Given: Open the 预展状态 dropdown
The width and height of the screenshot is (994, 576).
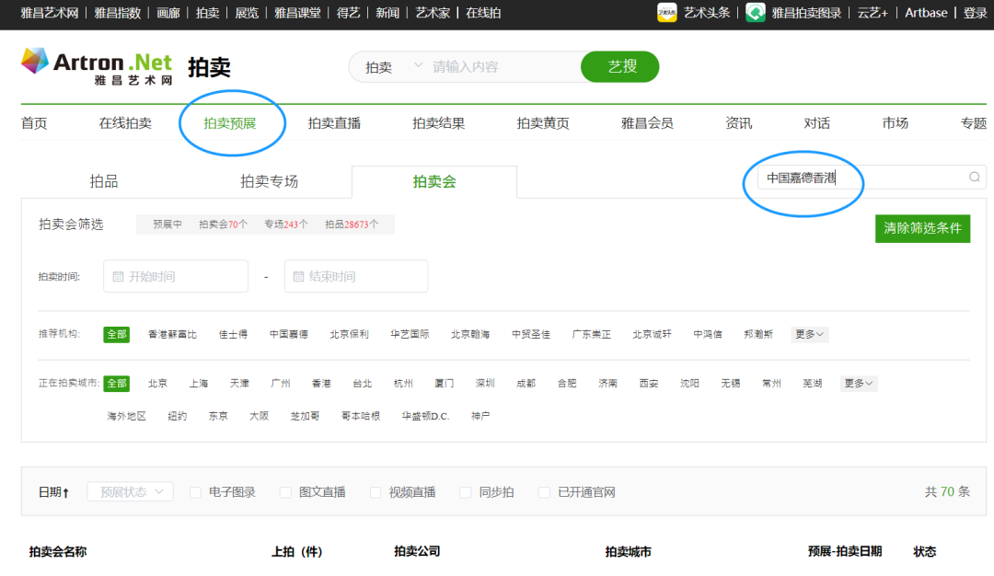Looking at the screenshot, I should tap(131, 491).
